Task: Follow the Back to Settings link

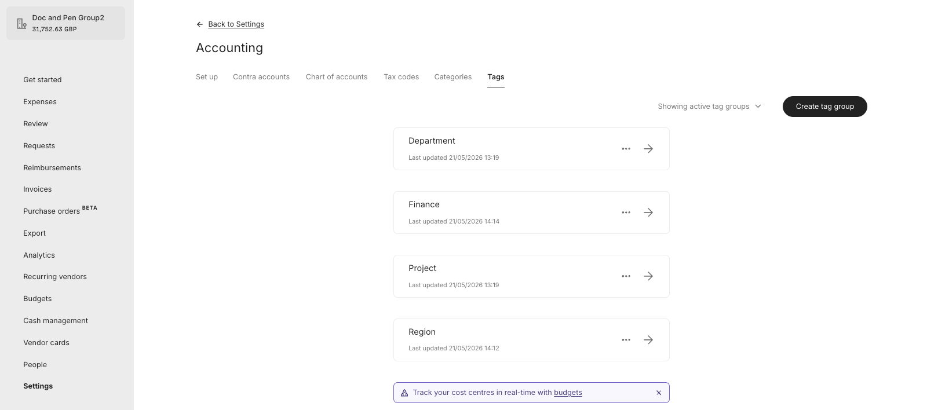Action: (236, 24)
